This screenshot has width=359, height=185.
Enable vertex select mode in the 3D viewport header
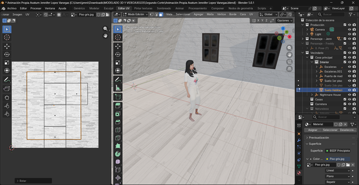151,15
